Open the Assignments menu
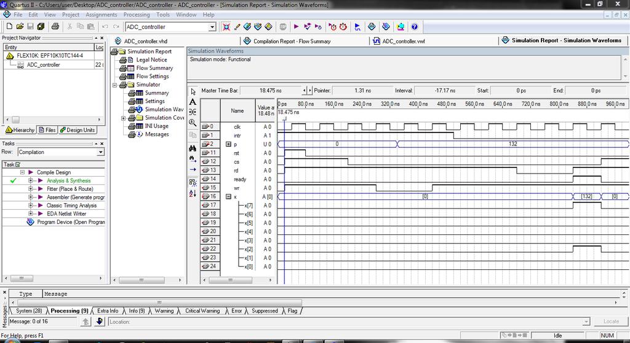This screenshot has height=343, width=630. [x=102, y=15]
